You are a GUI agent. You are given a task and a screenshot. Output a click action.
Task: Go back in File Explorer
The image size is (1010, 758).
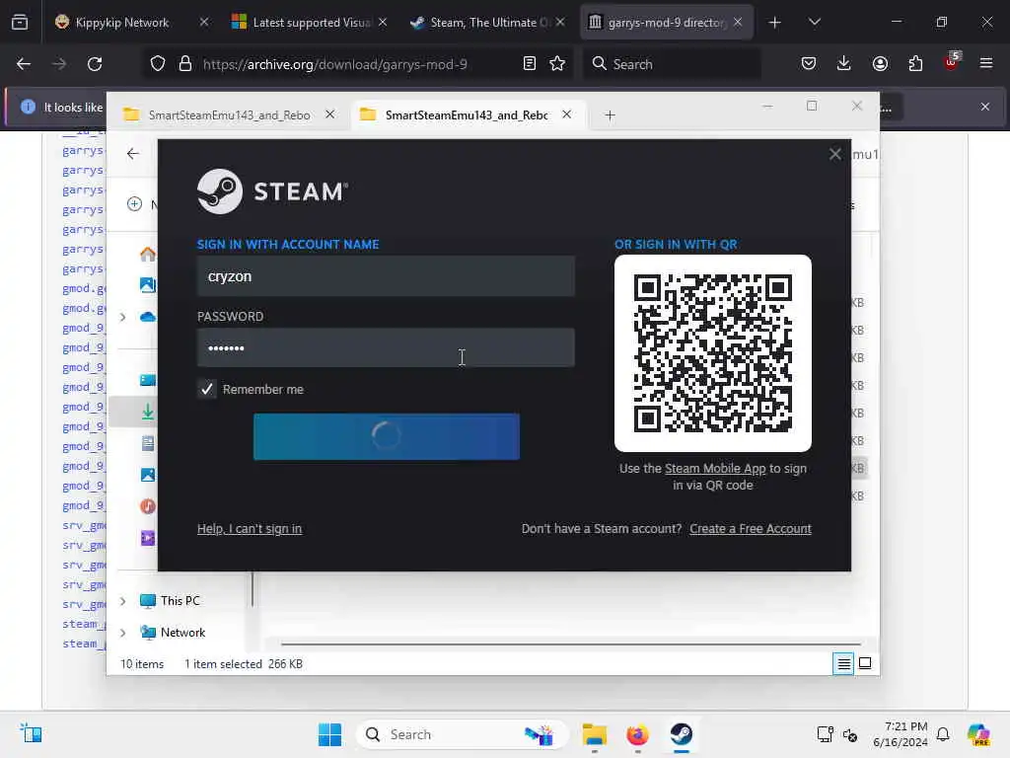(133, 153)
